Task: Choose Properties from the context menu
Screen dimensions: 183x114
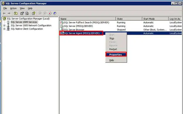Action: [116, 55]
